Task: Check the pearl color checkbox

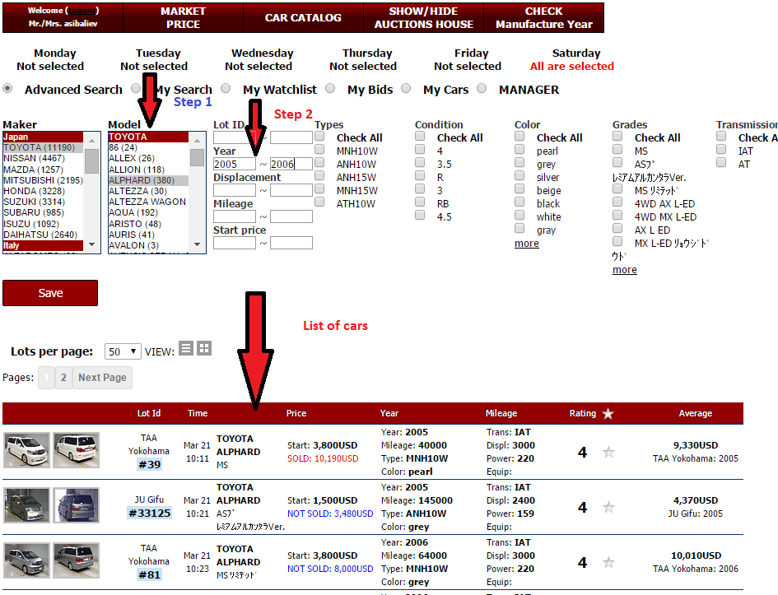Action: tap(520, 150)
